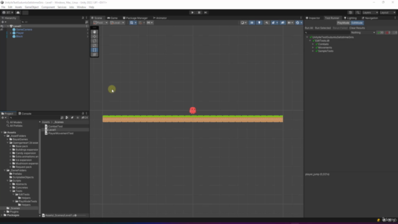Open the cloud services icon
398x224 pixels.
pos(18,12)
